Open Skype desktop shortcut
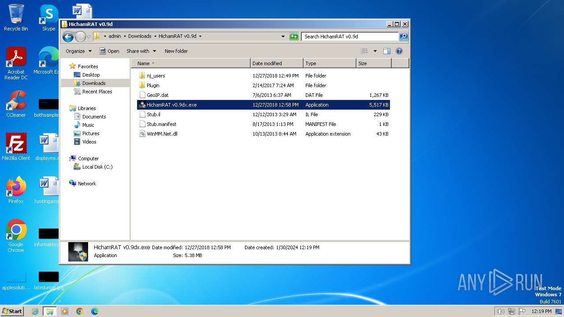564x317 pixels. (48, 18)
